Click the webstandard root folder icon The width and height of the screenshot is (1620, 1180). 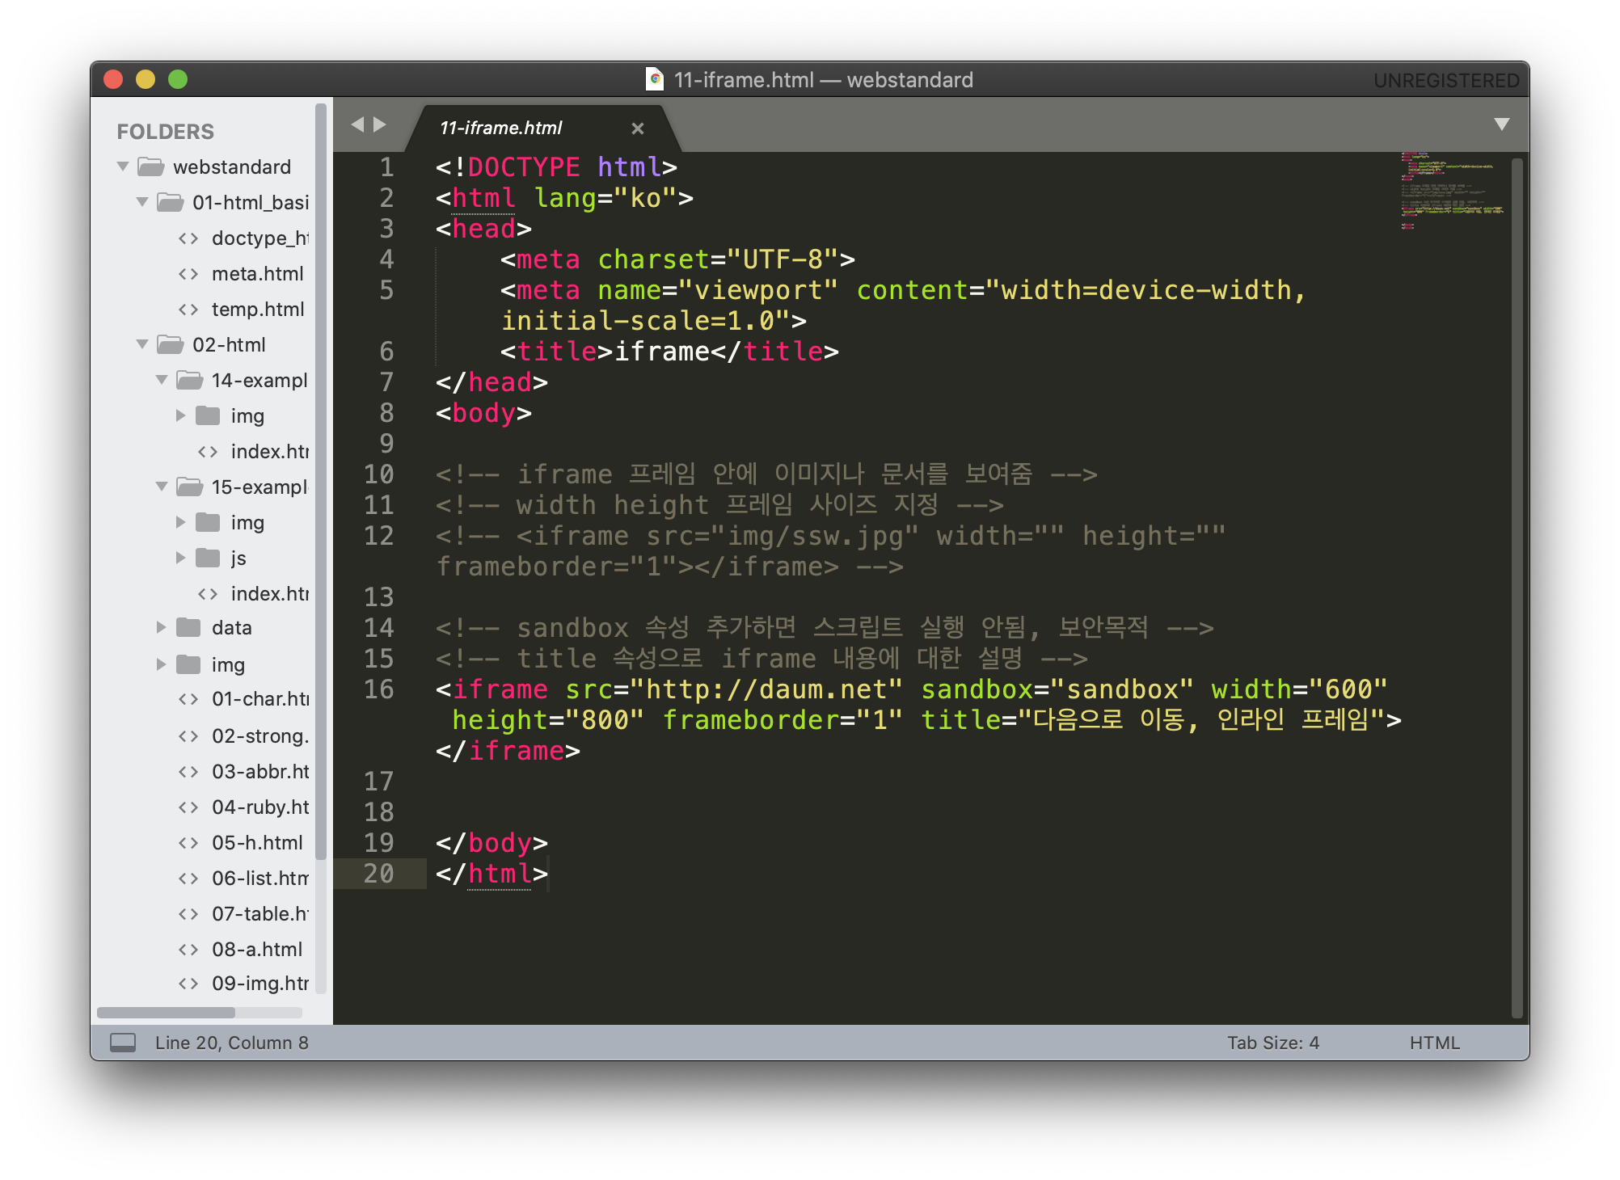click(151, 167)
